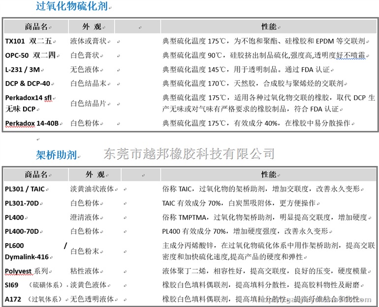
Task: Click the Perkadox 14-40B description with 40%
Action: pos(256,123)
